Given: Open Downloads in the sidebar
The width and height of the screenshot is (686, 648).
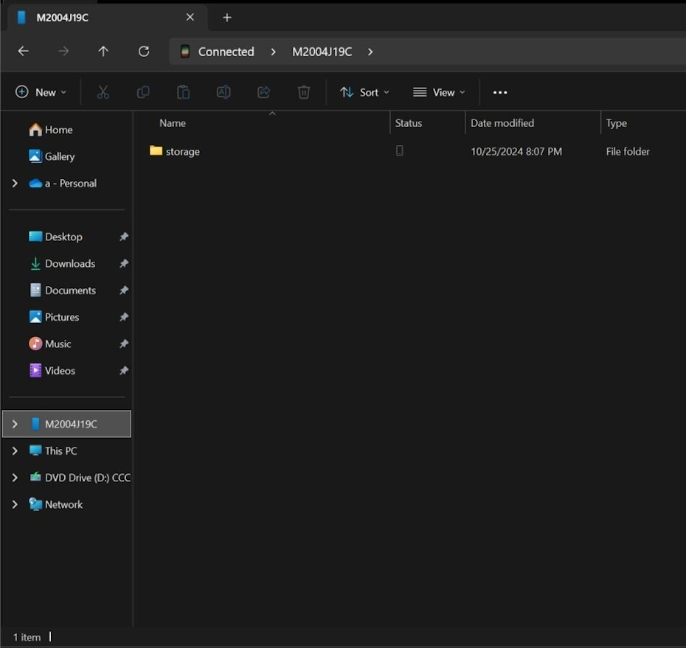Looking at the screenshot, I should point(69,264).
